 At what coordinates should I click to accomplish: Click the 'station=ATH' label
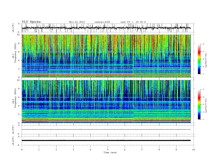tap(102, 22)
